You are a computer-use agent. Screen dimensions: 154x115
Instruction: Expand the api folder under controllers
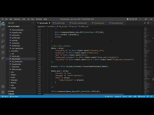click(13, 54)
